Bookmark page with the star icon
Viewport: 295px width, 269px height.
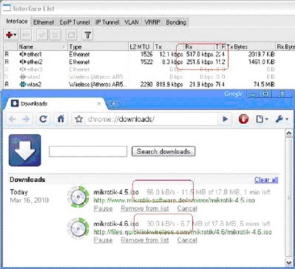(x=79, y=119)
